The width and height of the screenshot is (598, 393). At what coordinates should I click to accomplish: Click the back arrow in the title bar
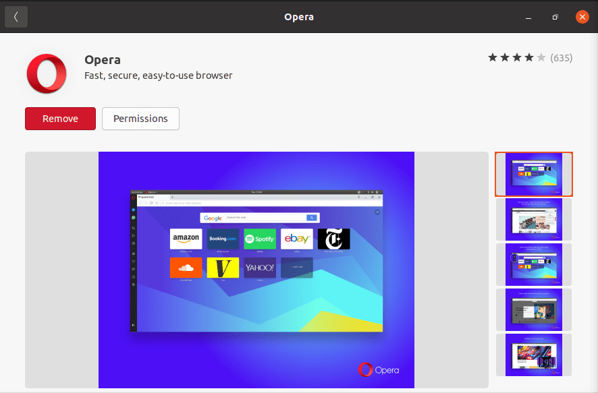click(x=16, y=16)
